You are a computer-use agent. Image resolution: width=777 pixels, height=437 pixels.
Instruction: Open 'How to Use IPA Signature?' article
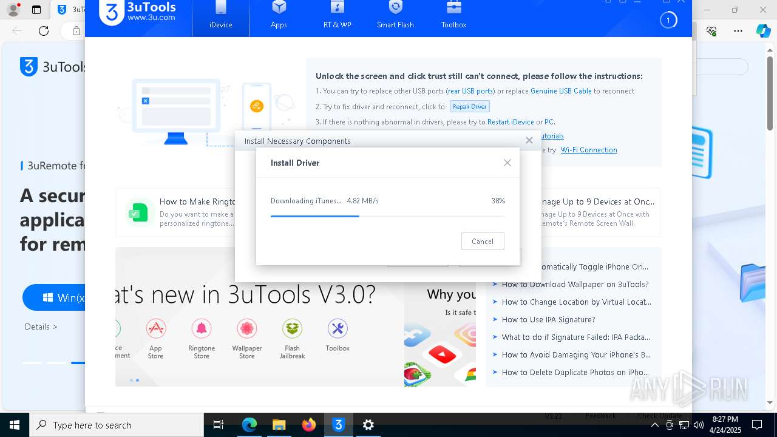[548, 319]
